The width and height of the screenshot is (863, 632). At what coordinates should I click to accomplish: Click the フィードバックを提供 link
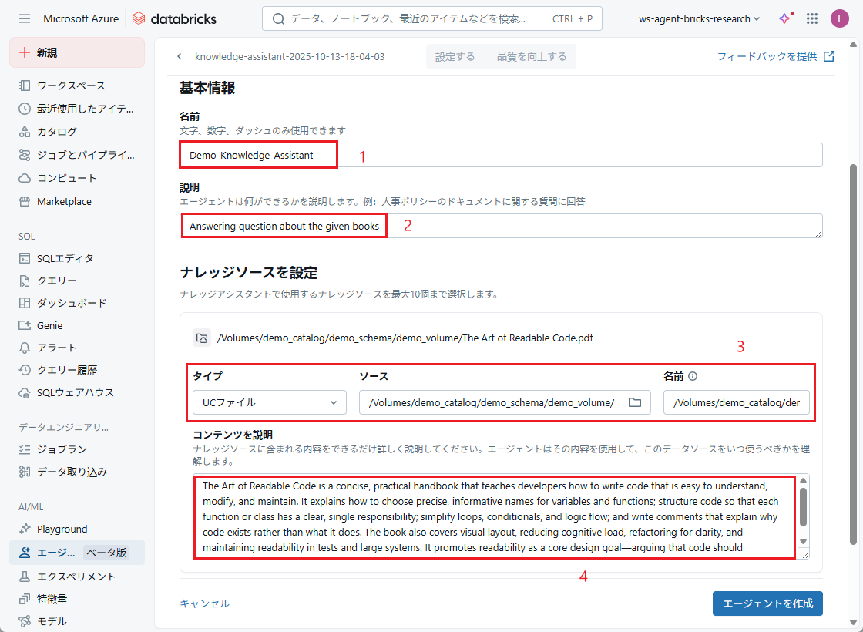[x=775, y=56]
